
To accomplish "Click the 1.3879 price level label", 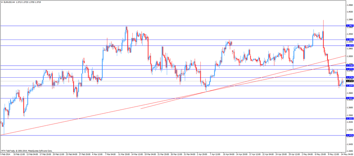I will 350,46.
